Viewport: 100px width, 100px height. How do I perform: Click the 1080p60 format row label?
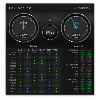tap(13, 77)
